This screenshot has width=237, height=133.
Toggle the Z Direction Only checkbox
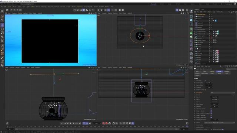point(223,130)
